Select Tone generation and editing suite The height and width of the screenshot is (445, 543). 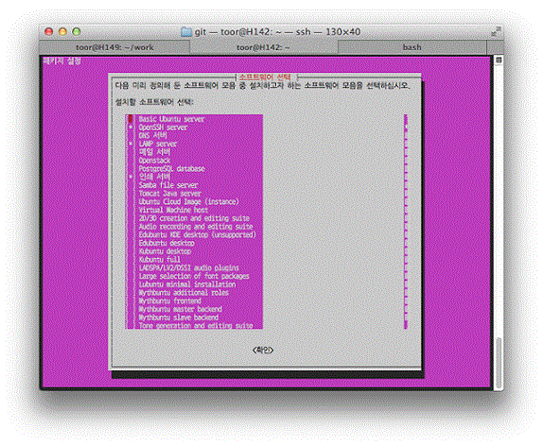pos(196,325)
